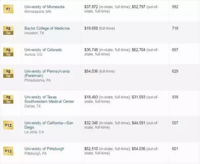The width and height of the screenshot is (200, 164).
Task: Click the $19,650 tuition for Baylor
Action: point(91,28)
